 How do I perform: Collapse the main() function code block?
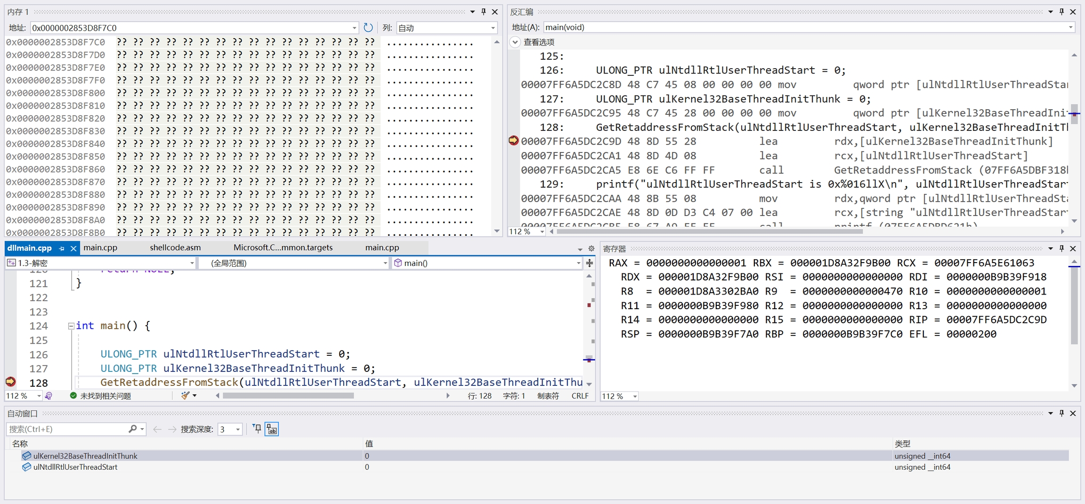click(x=71, y=326)
